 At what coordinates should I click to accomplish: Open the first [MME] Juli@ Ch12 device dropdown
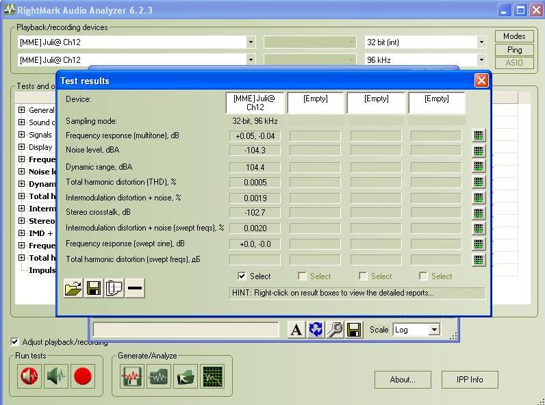(251, 42)
